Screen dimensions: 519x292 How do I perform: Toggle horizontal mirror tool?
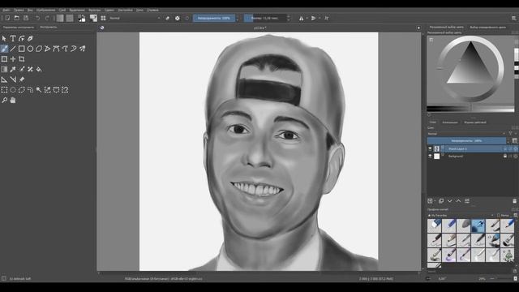pyautogui.click(x=301, y=18)
